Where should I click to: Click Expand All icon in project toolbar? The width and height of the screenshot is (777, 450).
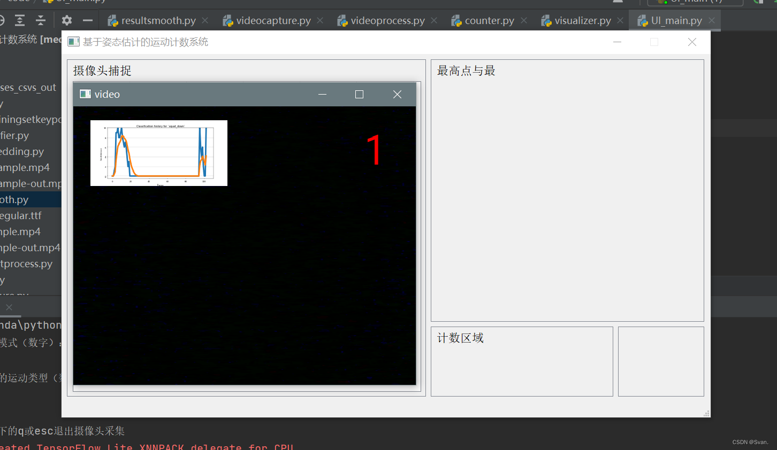point(20,20)
